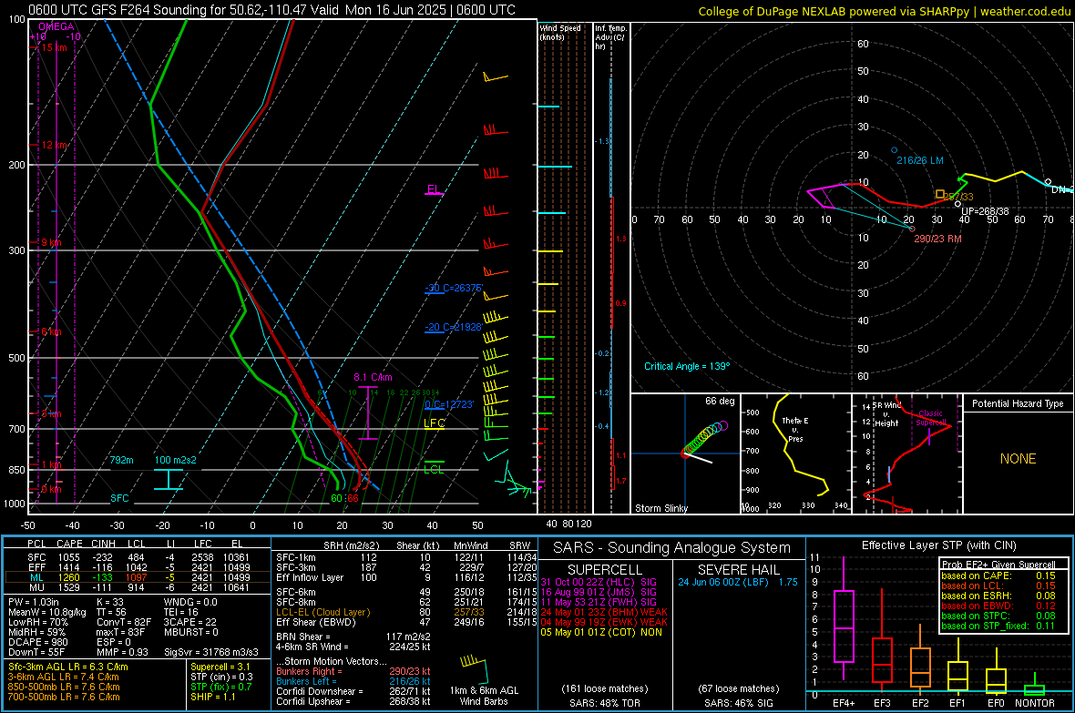Viewport: 1075px width, 713px height.
Task: Select the 24 Jun 06 00Z (LBF) hail analogue
Action: 738,582
